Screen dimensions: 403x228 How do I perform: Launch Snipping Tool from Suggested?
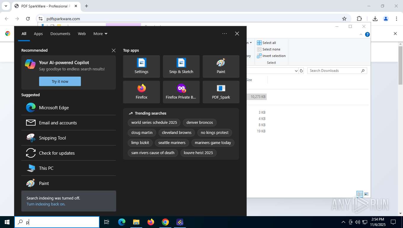(68, 138)
